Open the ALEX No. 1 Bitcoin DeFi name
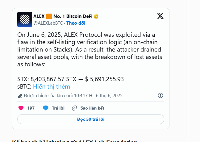 (x=63, y=16)
